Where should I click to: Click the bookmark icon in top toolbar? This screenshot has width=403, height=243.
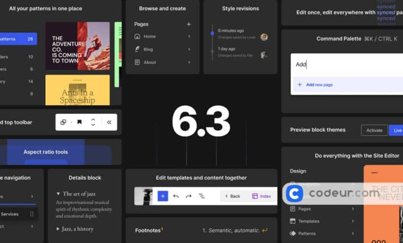80,122
